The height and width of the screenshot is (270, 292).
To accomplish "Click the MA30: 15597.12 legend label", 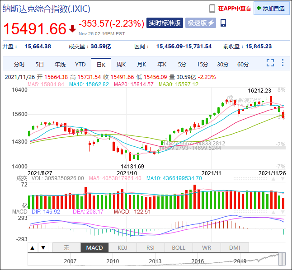I will tap(179, 84).
